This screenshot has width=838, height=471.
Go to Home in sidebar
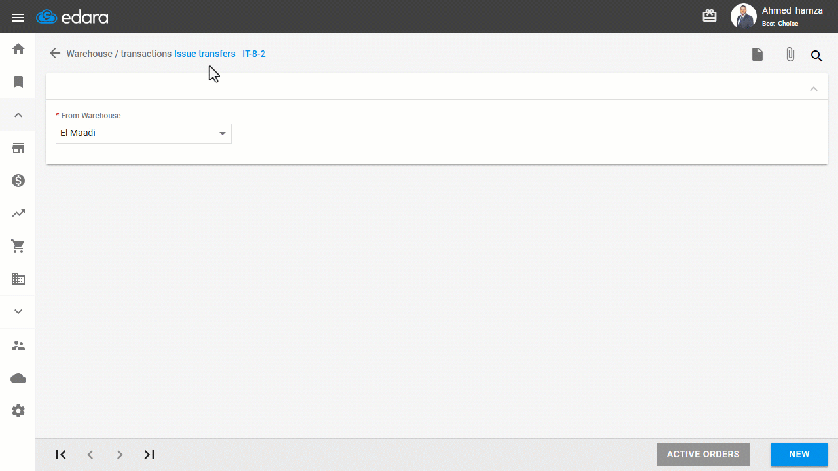(x=18, y=49)
